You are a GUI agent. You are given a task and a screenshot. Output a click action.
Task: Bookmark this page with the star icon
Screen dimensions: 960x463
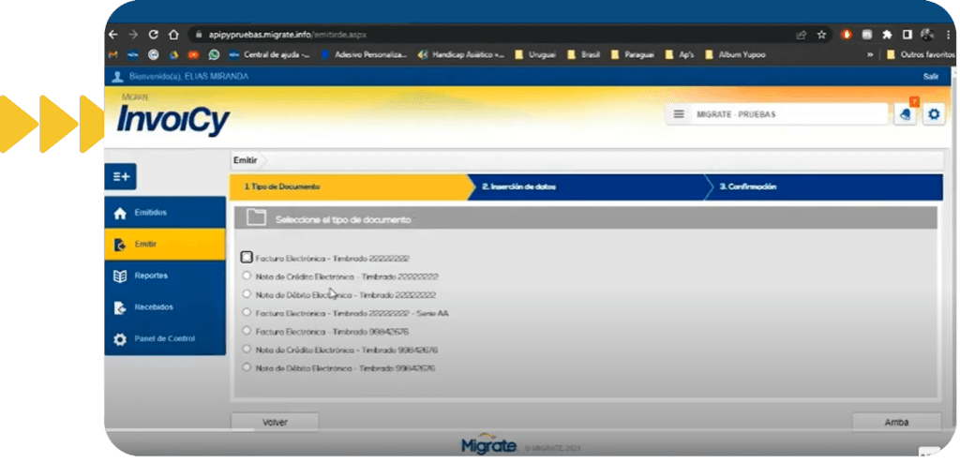(x=821, y=35)
